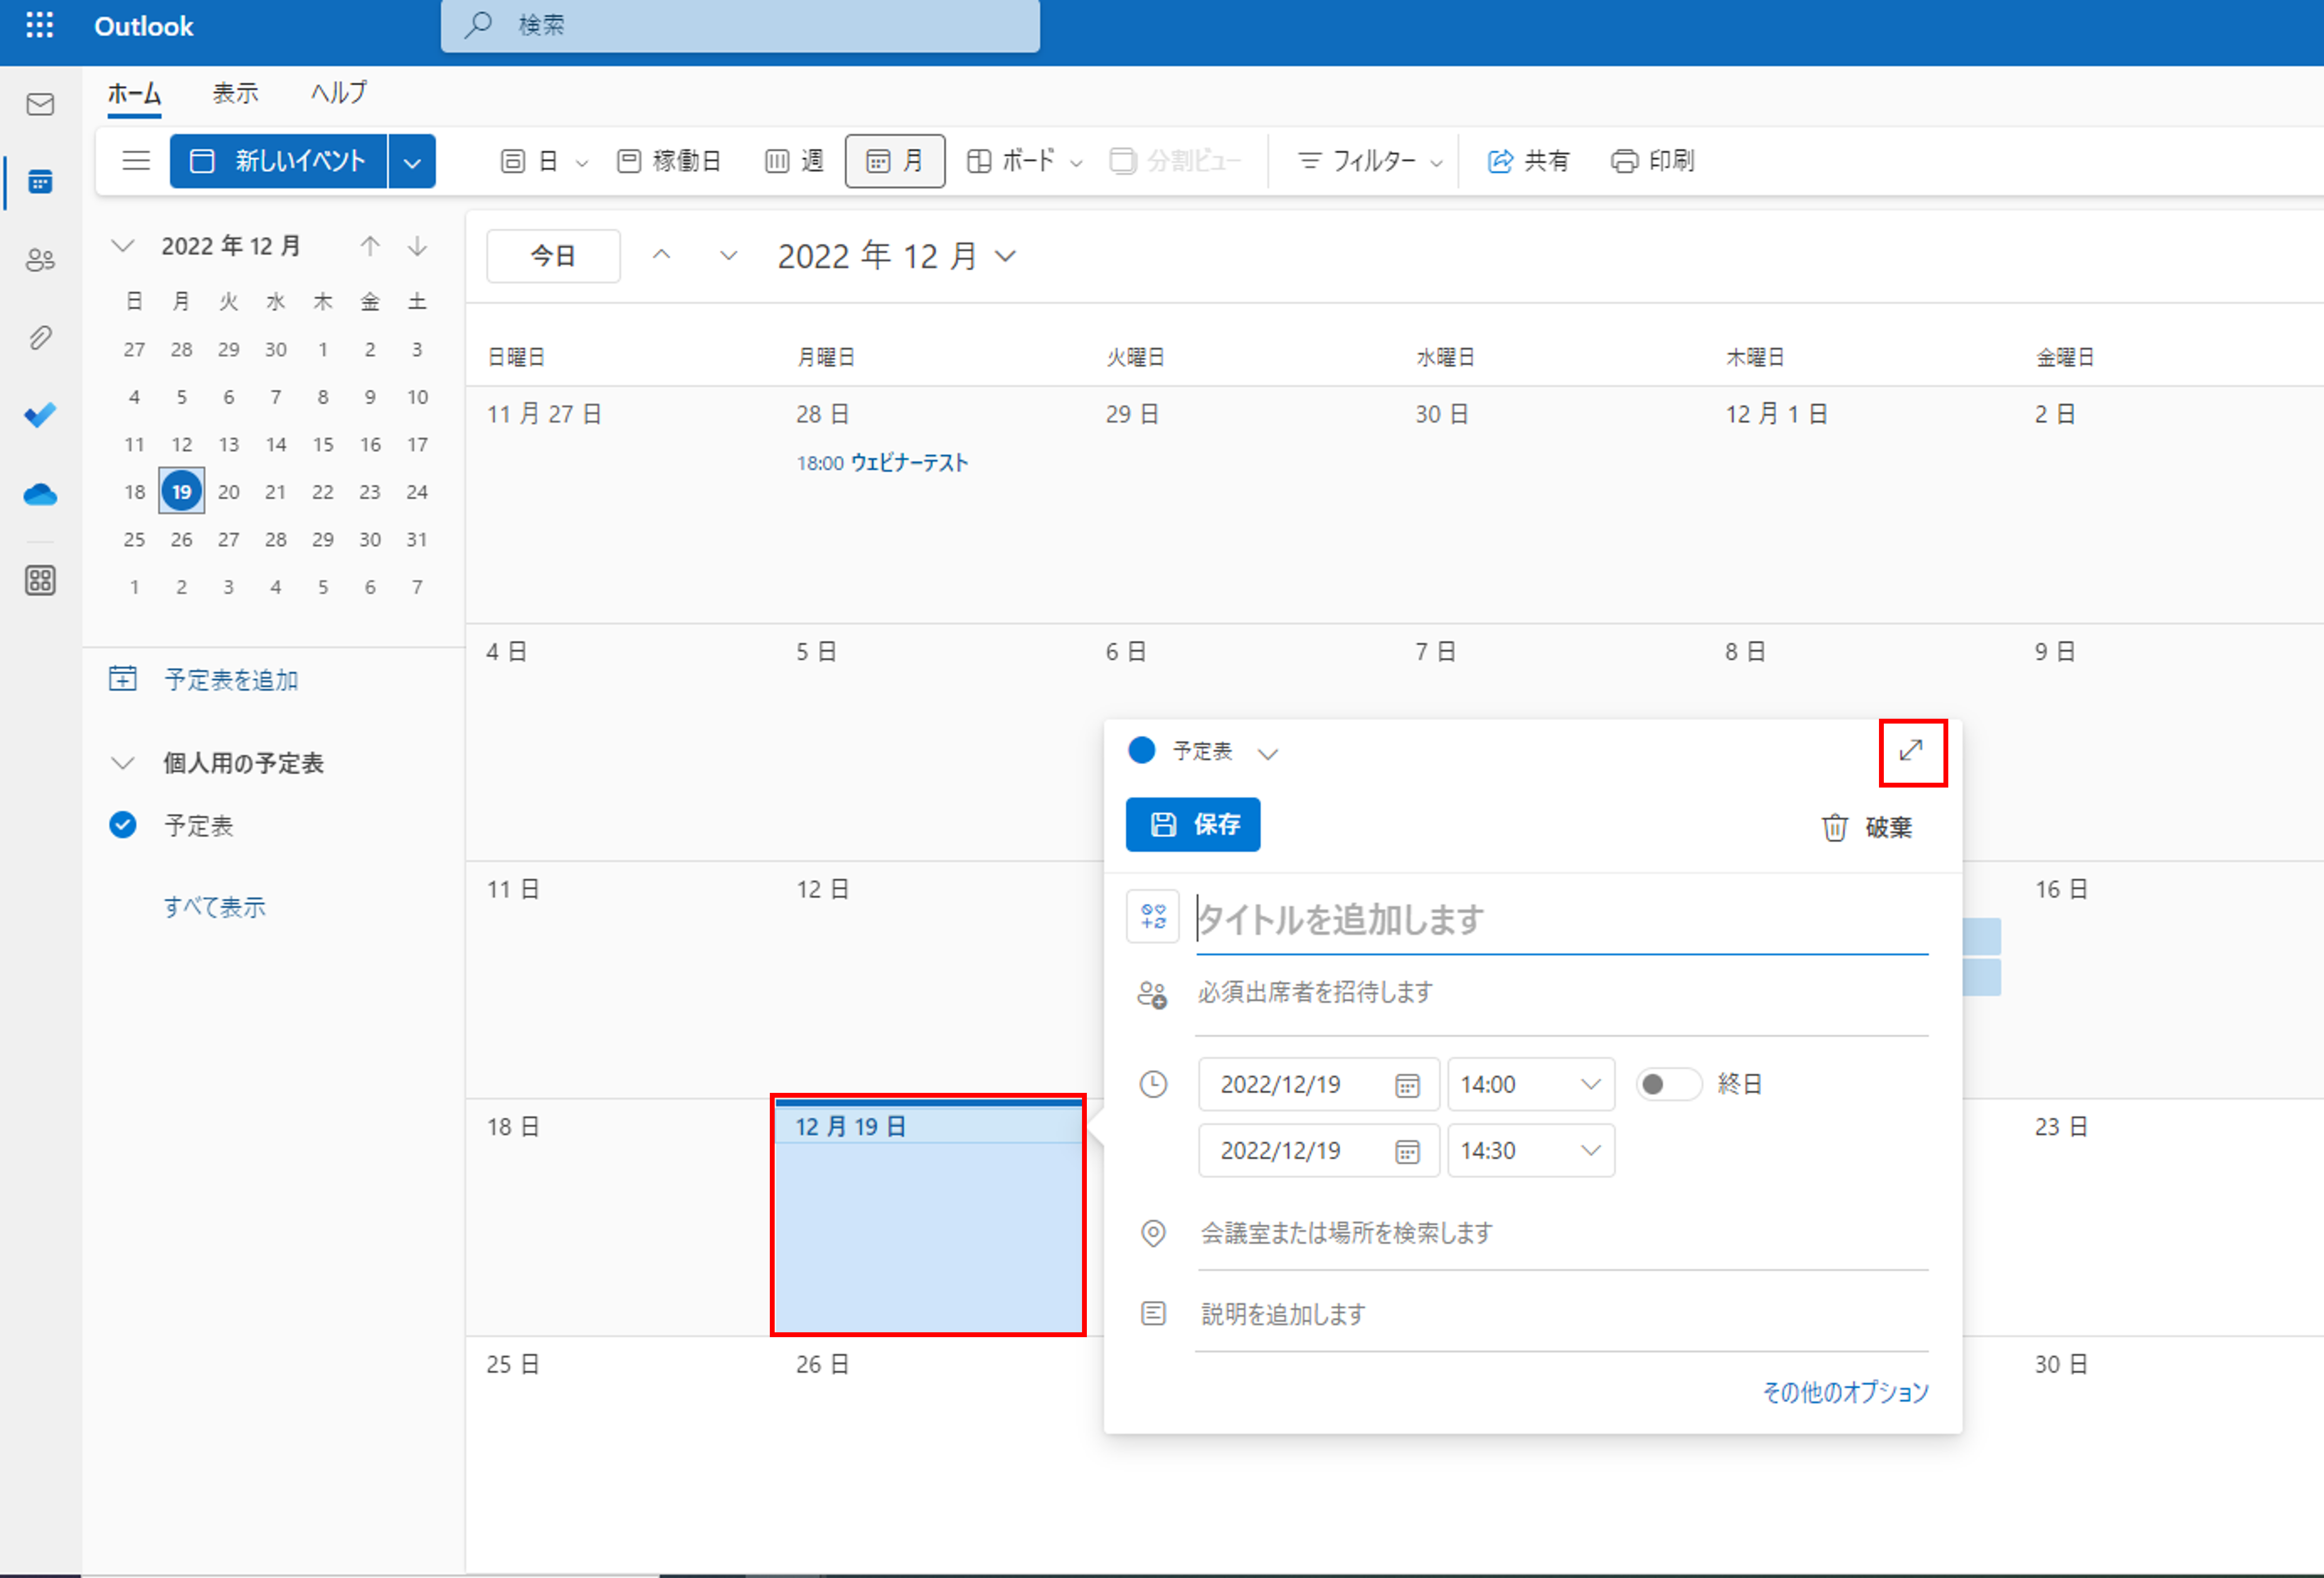Click the 今日 button
This screenshot has height=1578, width=2324.
click(553, 256)
